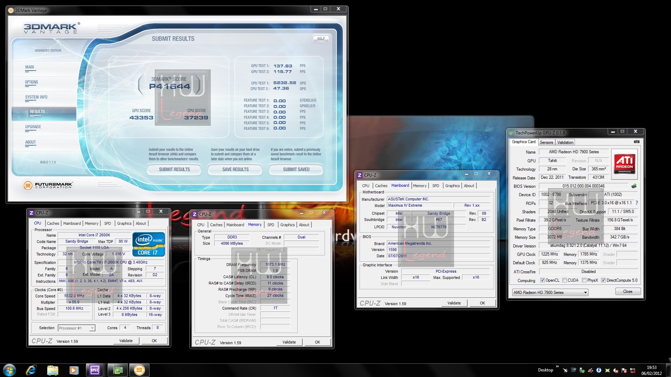This screenshot has width=671, height=377.
Task: Open About tab in the Mainboard CPU-Z window
Action: point(469,186)
